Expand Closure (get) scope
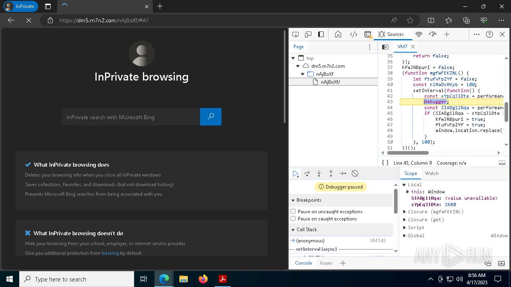The width and height of the screenshot is (511, 287). tap(404, 220)
